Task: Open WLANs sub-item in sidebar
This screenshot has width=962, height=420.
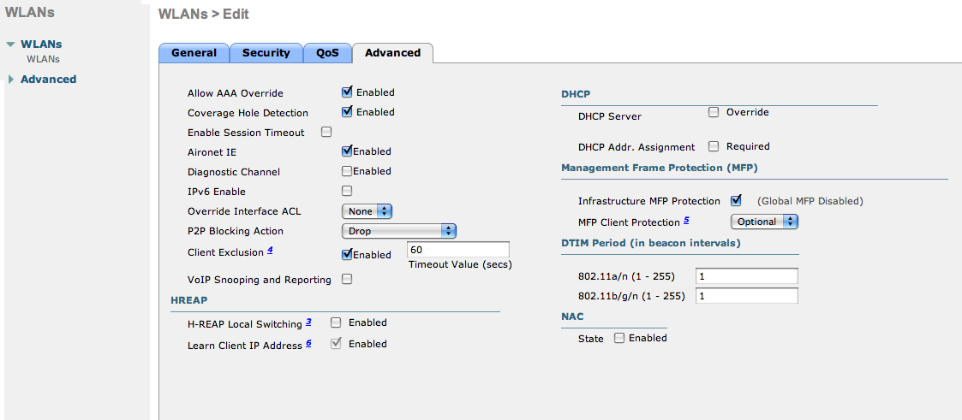Action: tap(43, 59)
